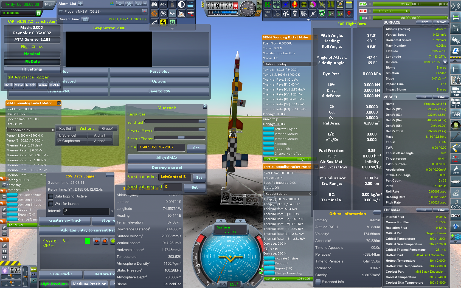Click the parachute toolbar icon
This screenshot has width=461, height=288.
point(295,13)
